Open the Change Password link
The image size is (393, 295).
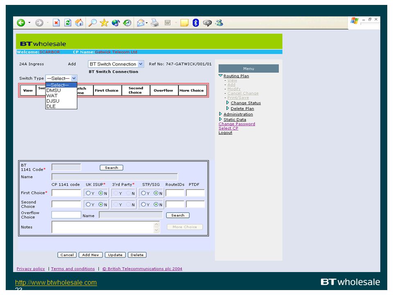point(237,124)
